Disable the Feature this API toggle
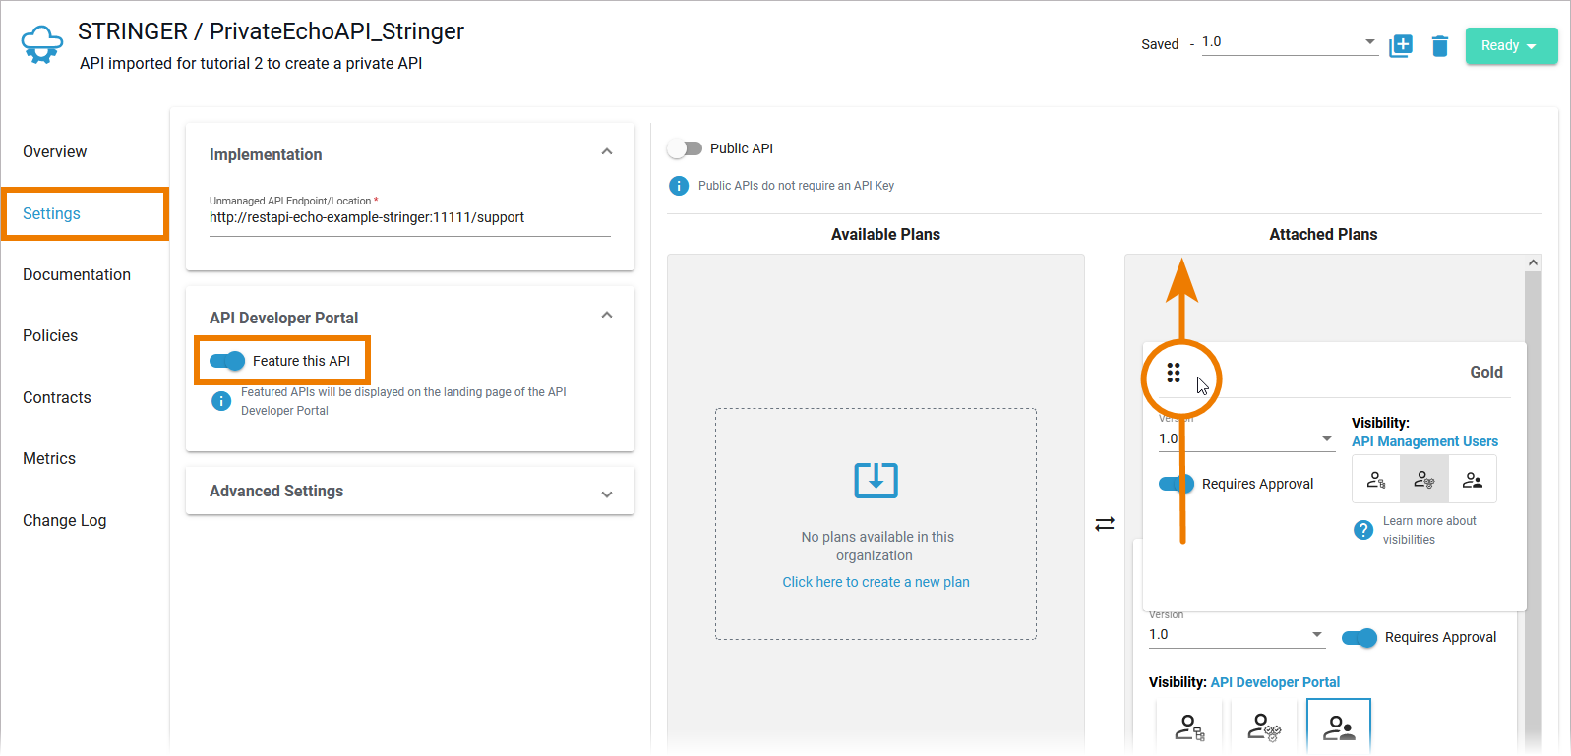The image size is (1571, 756). [x=227, y=361]
